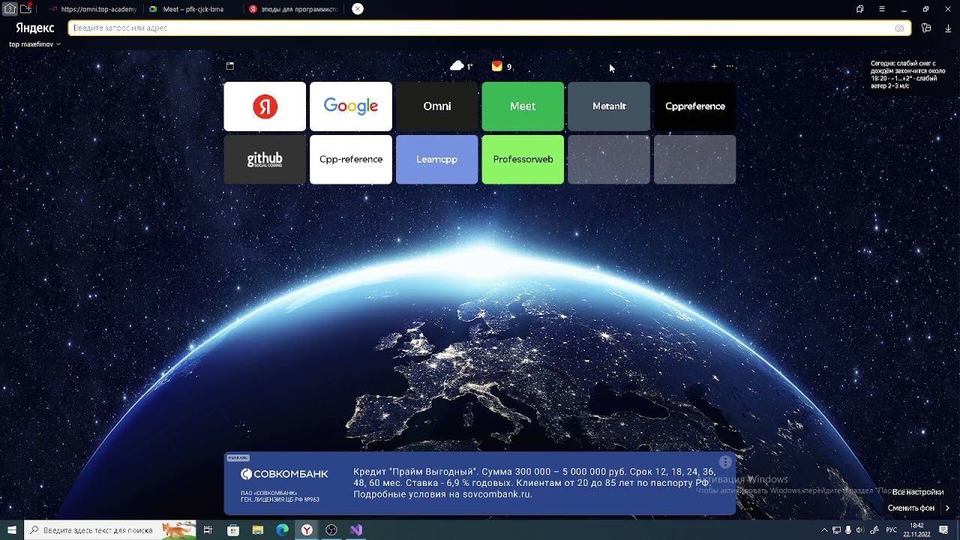Click the new tab group icon
Image resolution: width=960 pixels, height=540 pixels.
26,9
